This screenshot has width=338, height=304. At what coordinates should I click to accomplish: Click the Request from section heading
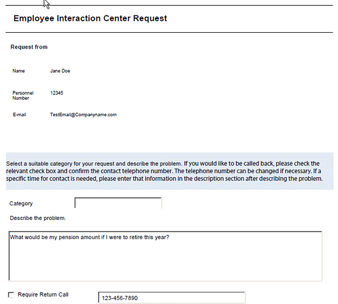[29, 47]
